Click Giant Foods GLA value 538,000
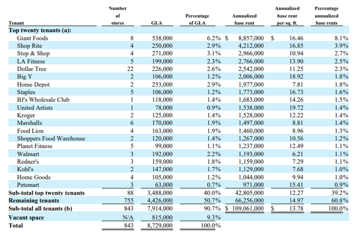The image size is (360, 237). click(162, 38)
